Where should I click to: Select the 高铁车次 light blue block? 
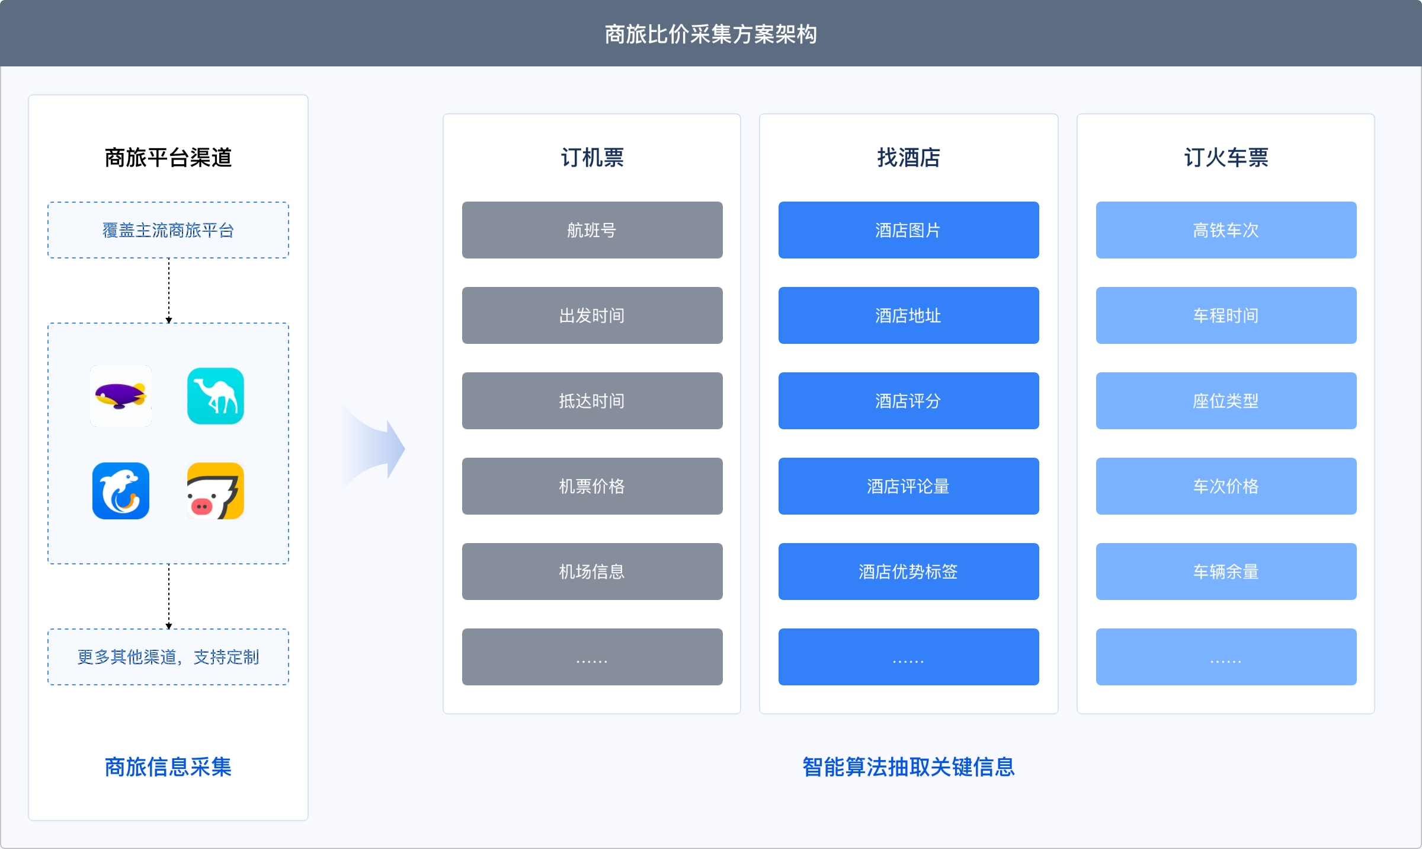(1226, 230)
